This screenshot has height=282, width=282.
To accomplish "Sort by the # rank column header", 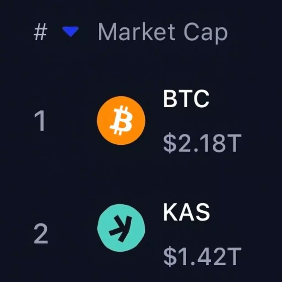I will 40,32.
